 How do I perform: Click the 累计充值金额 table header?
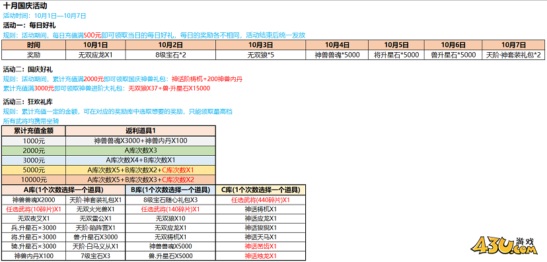tap(34, 131)
